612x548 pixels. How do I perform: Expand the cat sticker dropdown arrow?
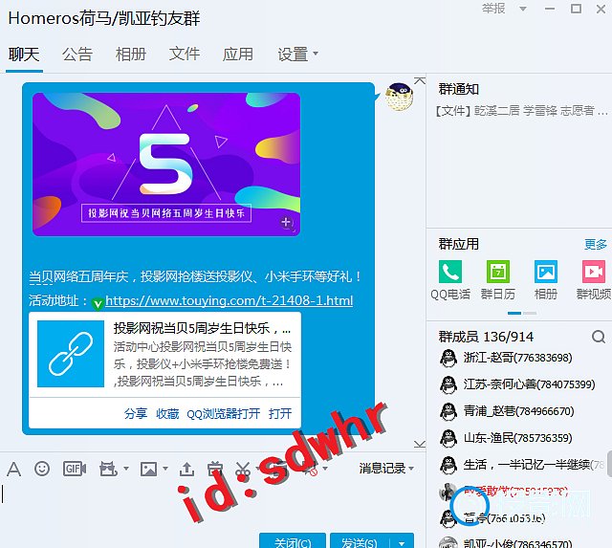click(125, 468)
